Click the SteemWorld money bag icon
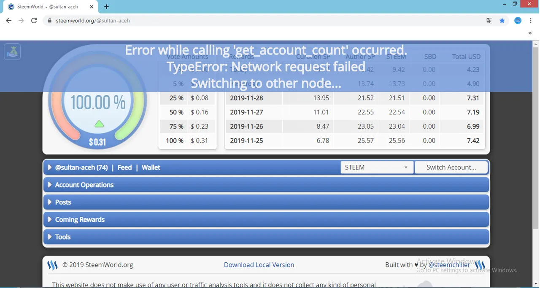 (x=12, y=52)
